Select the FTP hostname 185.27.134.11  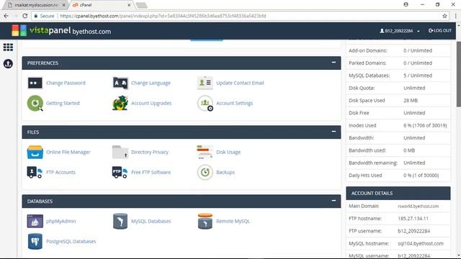coord(413,219)
